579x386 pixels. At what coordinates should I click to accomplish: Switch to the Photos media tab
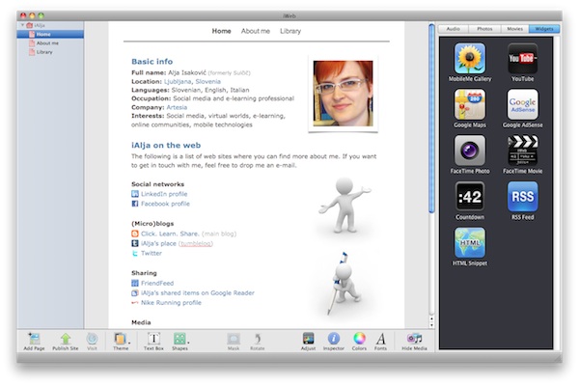click(x=484, y=29)
